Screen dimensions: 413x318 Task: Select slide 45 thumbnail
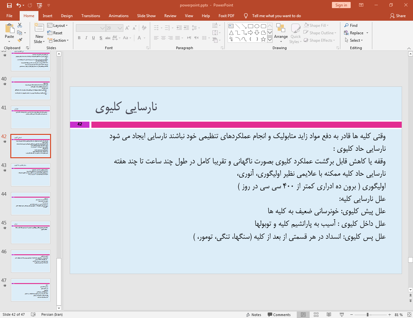coord(31,232)
